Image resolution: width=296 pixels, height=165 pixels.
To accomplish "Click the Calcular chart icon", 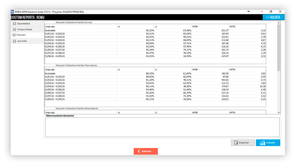I will coord(262,143).
